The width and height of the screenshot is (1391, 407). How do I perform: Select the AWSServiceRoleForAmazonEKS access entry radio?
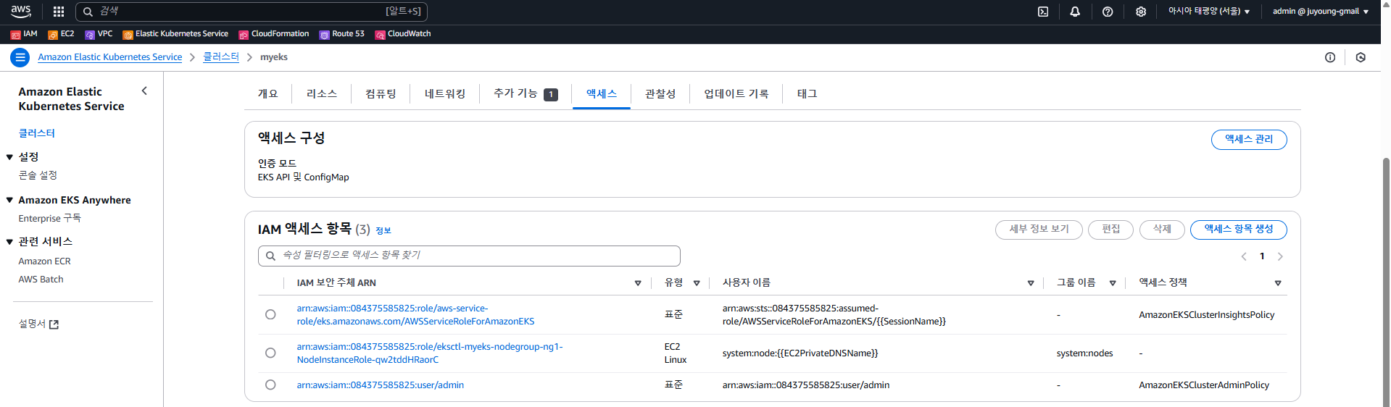(x=270, y=314)
